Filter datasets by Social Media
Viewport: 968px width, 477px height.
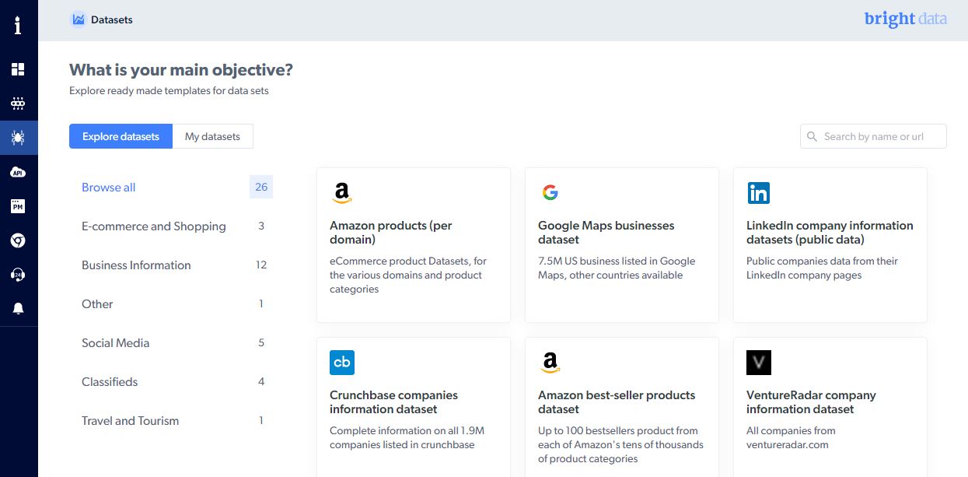116,343
